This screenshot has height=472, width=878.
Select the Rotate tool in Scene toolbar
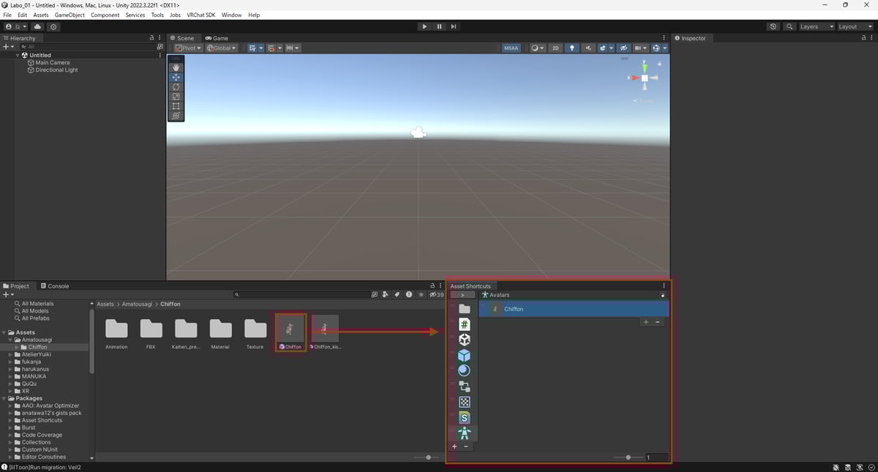(x=176, y=87)
